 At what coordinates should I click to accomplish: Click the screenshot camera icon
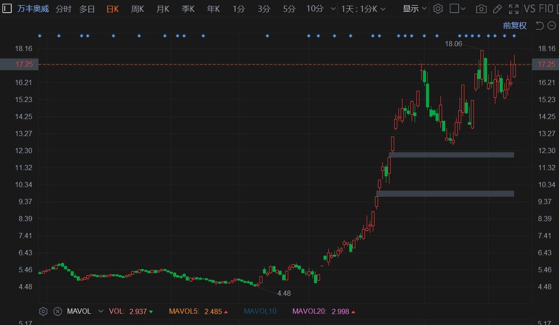(481, 9)
